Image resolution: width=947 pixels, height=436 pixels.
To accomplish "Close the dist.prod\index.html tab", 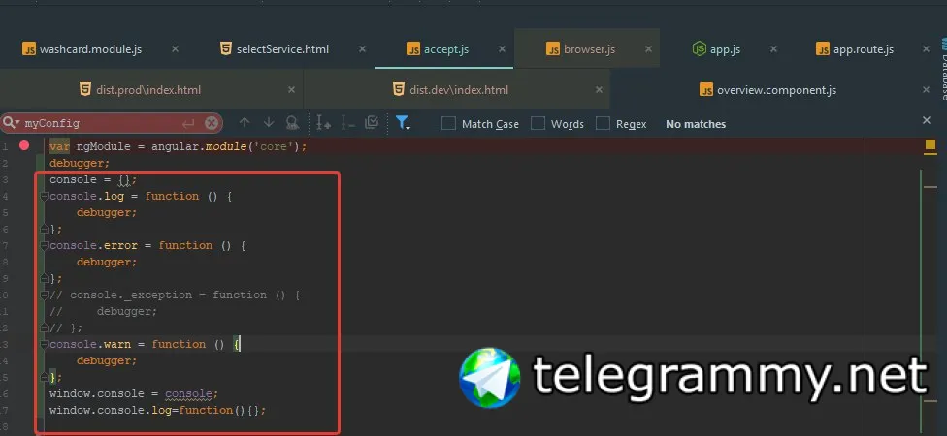I will pyautogui.click(x=292, y=90).
